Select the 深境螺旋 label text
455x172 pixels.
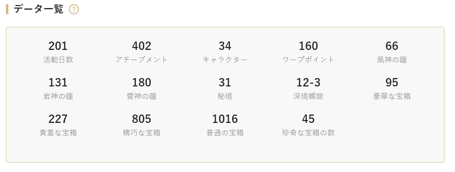[x=308, y=96]
